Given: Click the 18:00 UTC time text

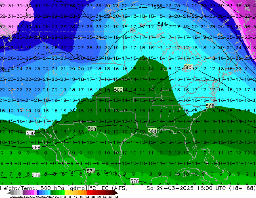Looking at the screenshot, I should coord(212,188).
